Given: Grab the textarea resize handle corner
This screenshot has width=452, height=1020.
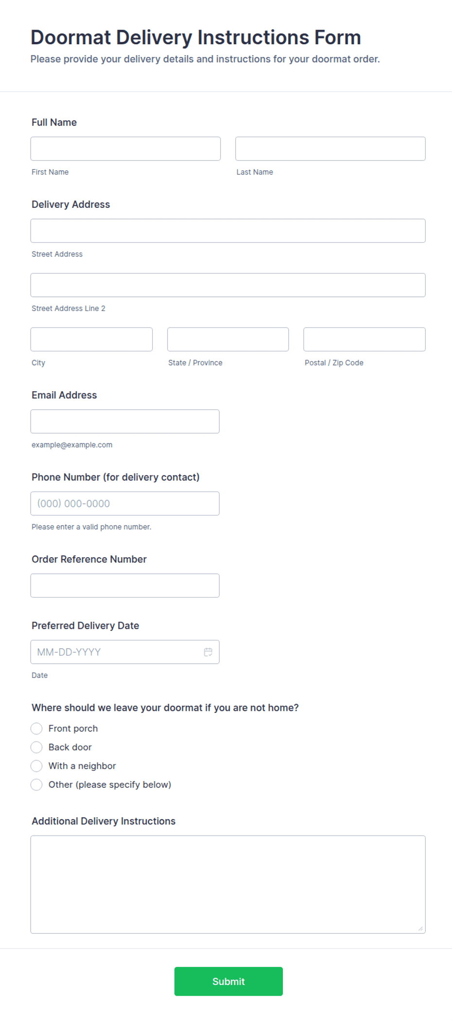Looking at the screenshot, I should (x=421, y=929).
